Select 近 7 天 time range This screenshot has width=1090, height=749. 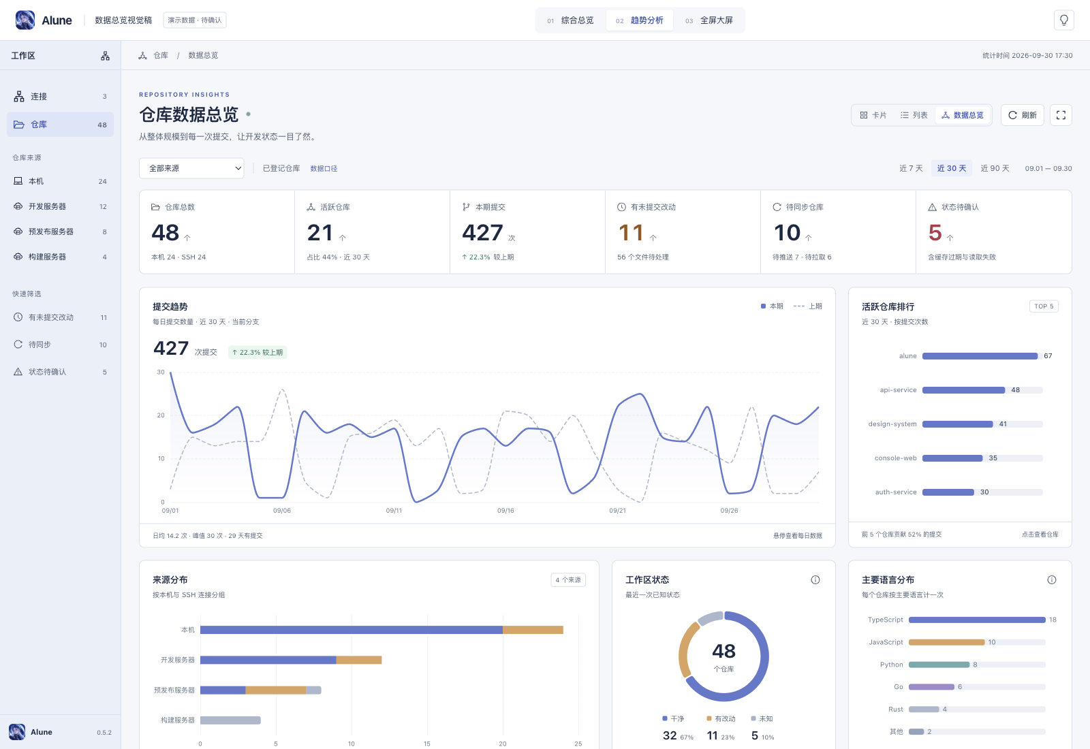[911, 168]
